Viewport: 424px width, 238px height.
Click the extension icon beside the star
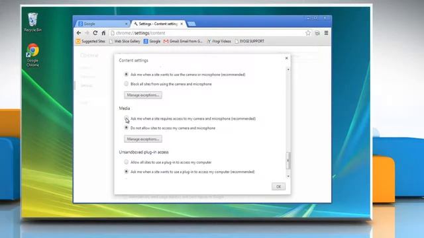[317, 33]
